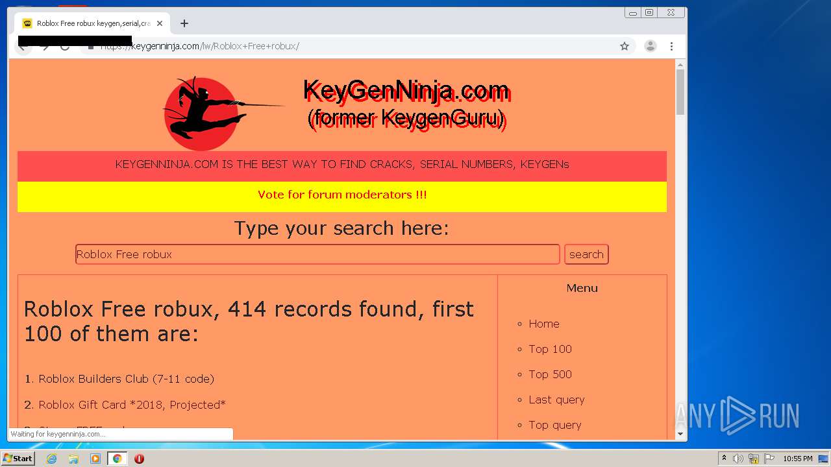Select the Roblox Free robux keygen tab
The height and width of the screenshot is (467, 831).
pos(92,23)
